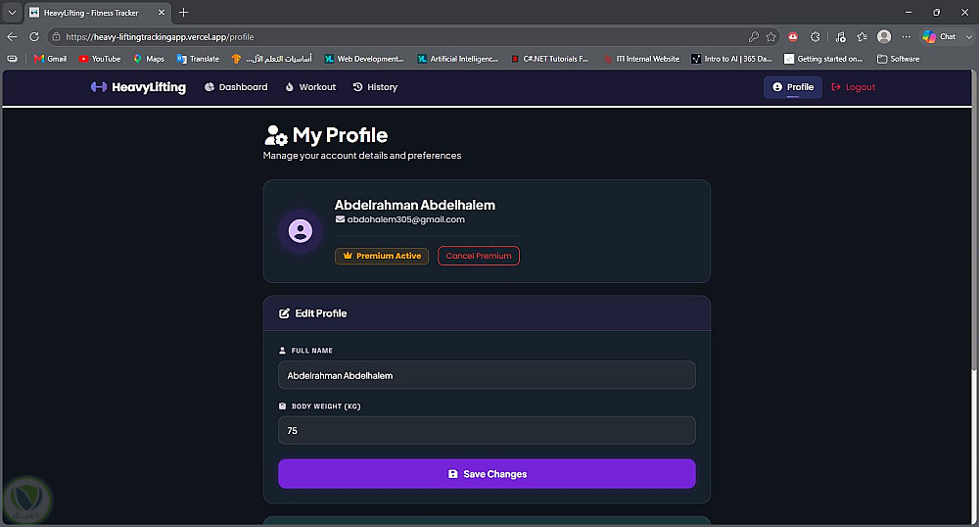Go to the Workout section
Viewport: 979px width, 527px height.
(x=310, y=87)
